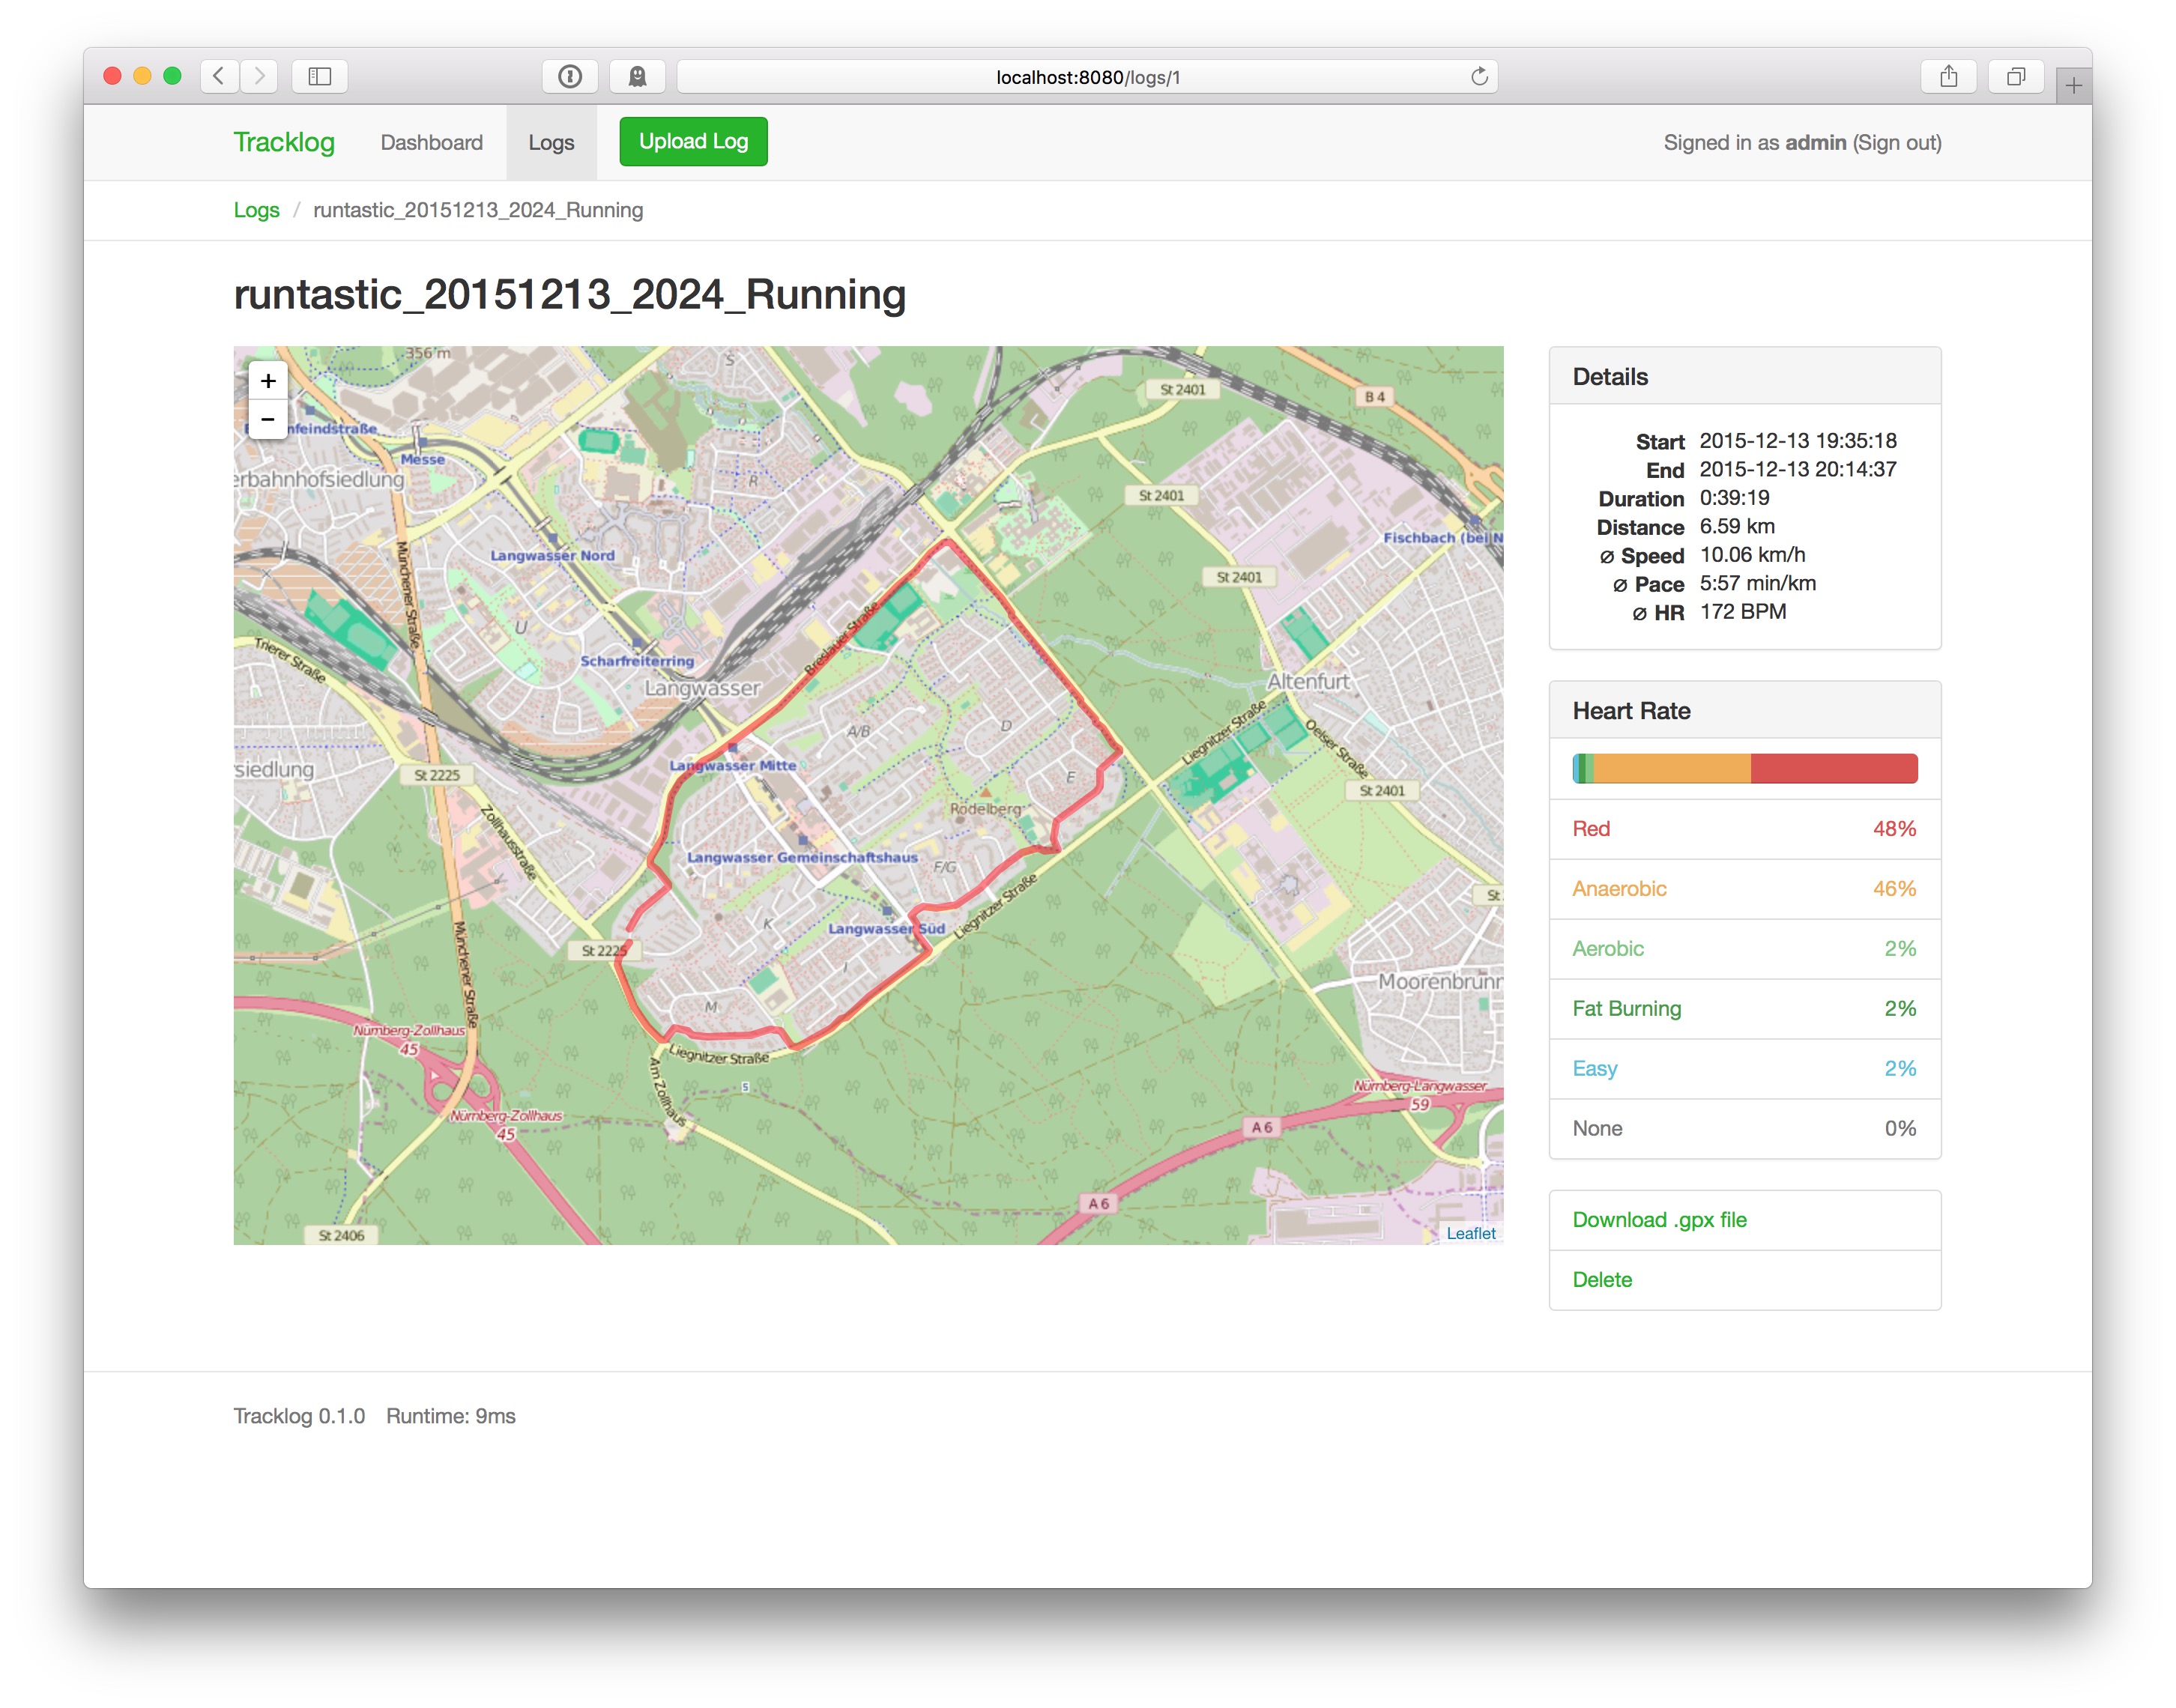
Task: Open a new browser tab
Action: click(2073, 86)
